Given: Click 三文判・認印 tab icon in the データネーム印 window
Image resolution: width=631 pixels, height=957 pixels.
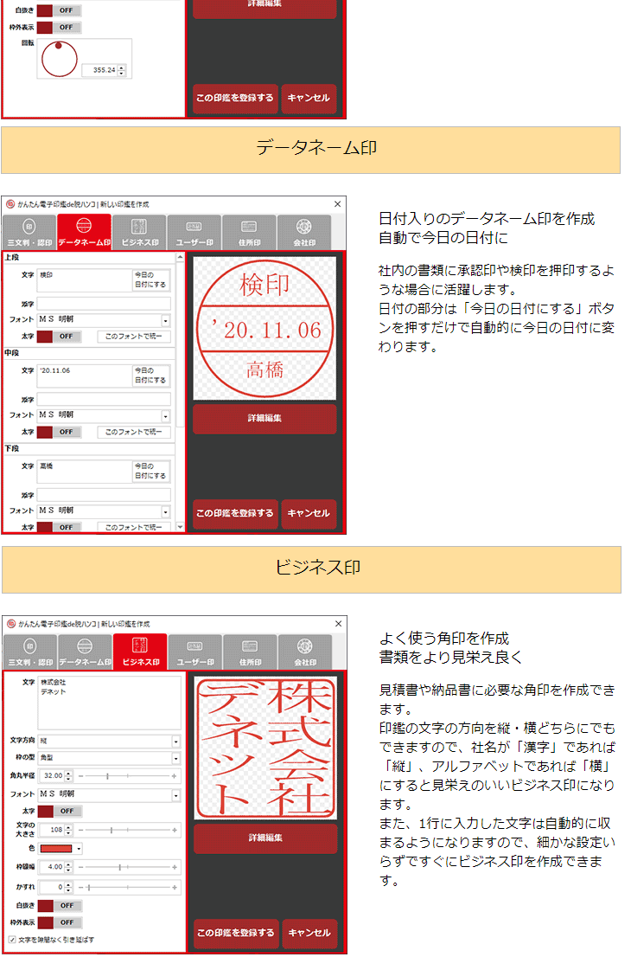Looking at the screenshot, I should [x=29, y=227].
